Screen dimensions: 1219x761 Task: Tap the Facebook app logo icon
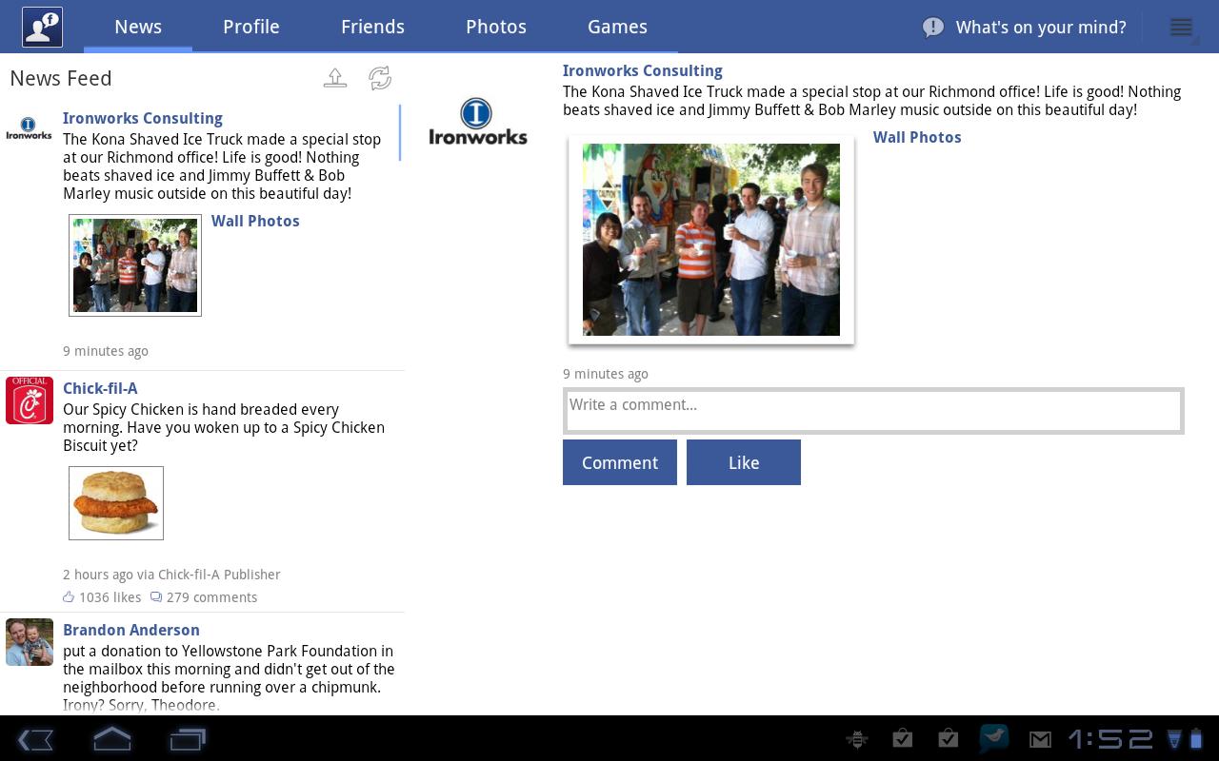43,27
